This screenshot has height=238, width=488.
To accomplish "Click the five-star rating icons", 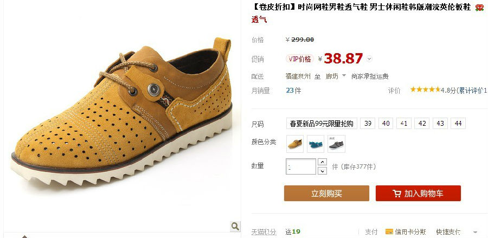I will coord(425,90).
